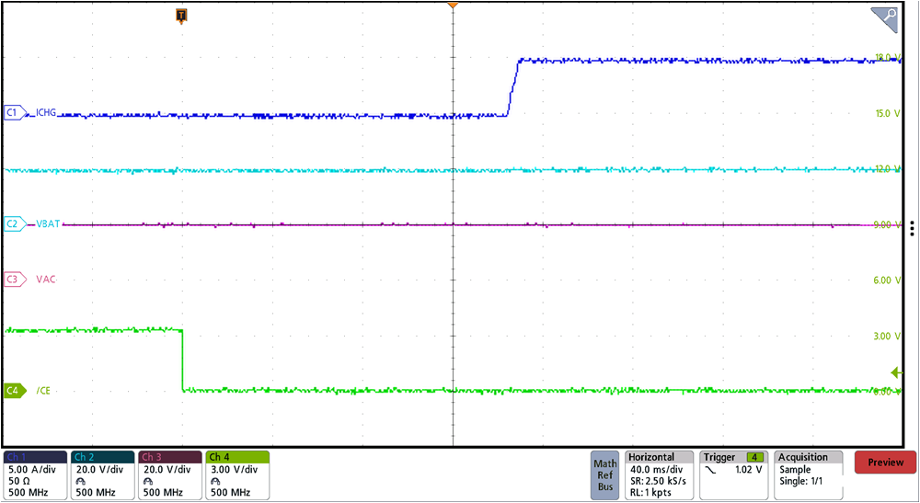Click the C4 /CE channel handle

tap(13, 391)
